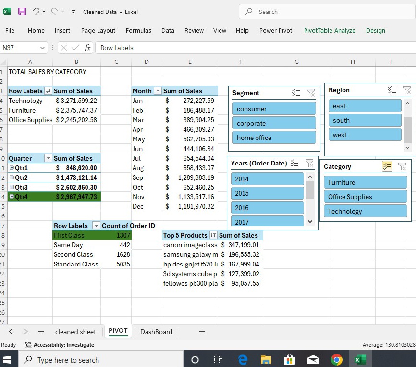
Task: Click the formula bar showing Row Labels
Action: click(256, 48)
